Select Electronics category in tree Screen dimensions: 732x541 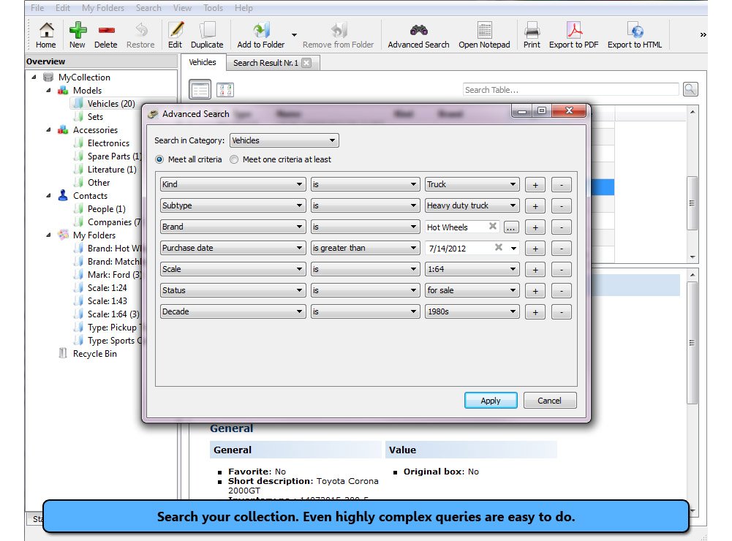108,143
